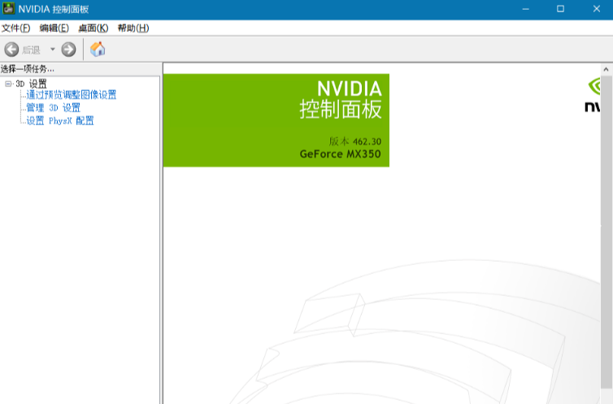Go to the Home page icon
613x404 pixels.
(98, 50)
